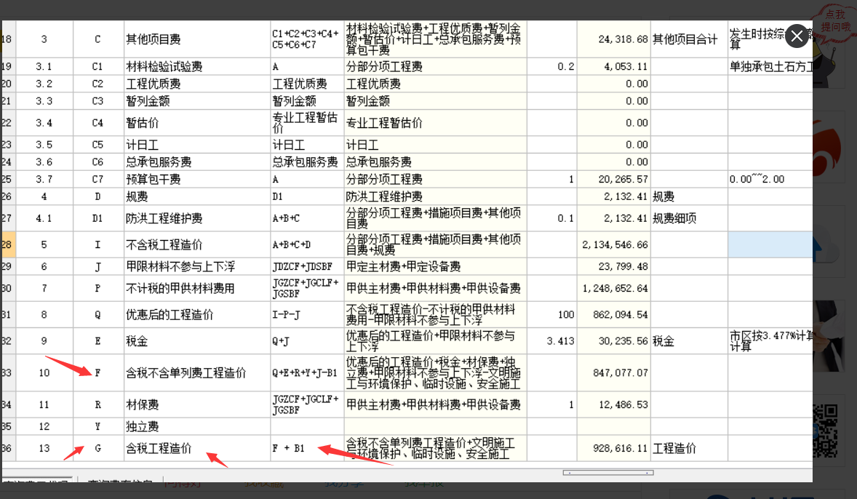The height and width of the screenshot is (499, 857).
Task: Click formula Q+E+R+Y+J-B1
Action: point(306,372)
